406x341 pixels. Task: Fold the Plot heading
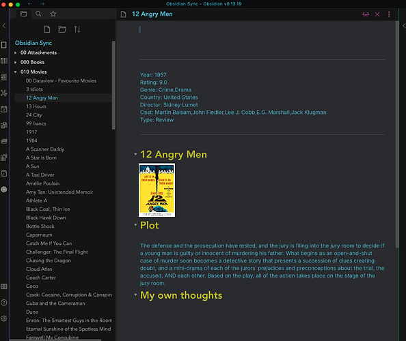[135, 225]
